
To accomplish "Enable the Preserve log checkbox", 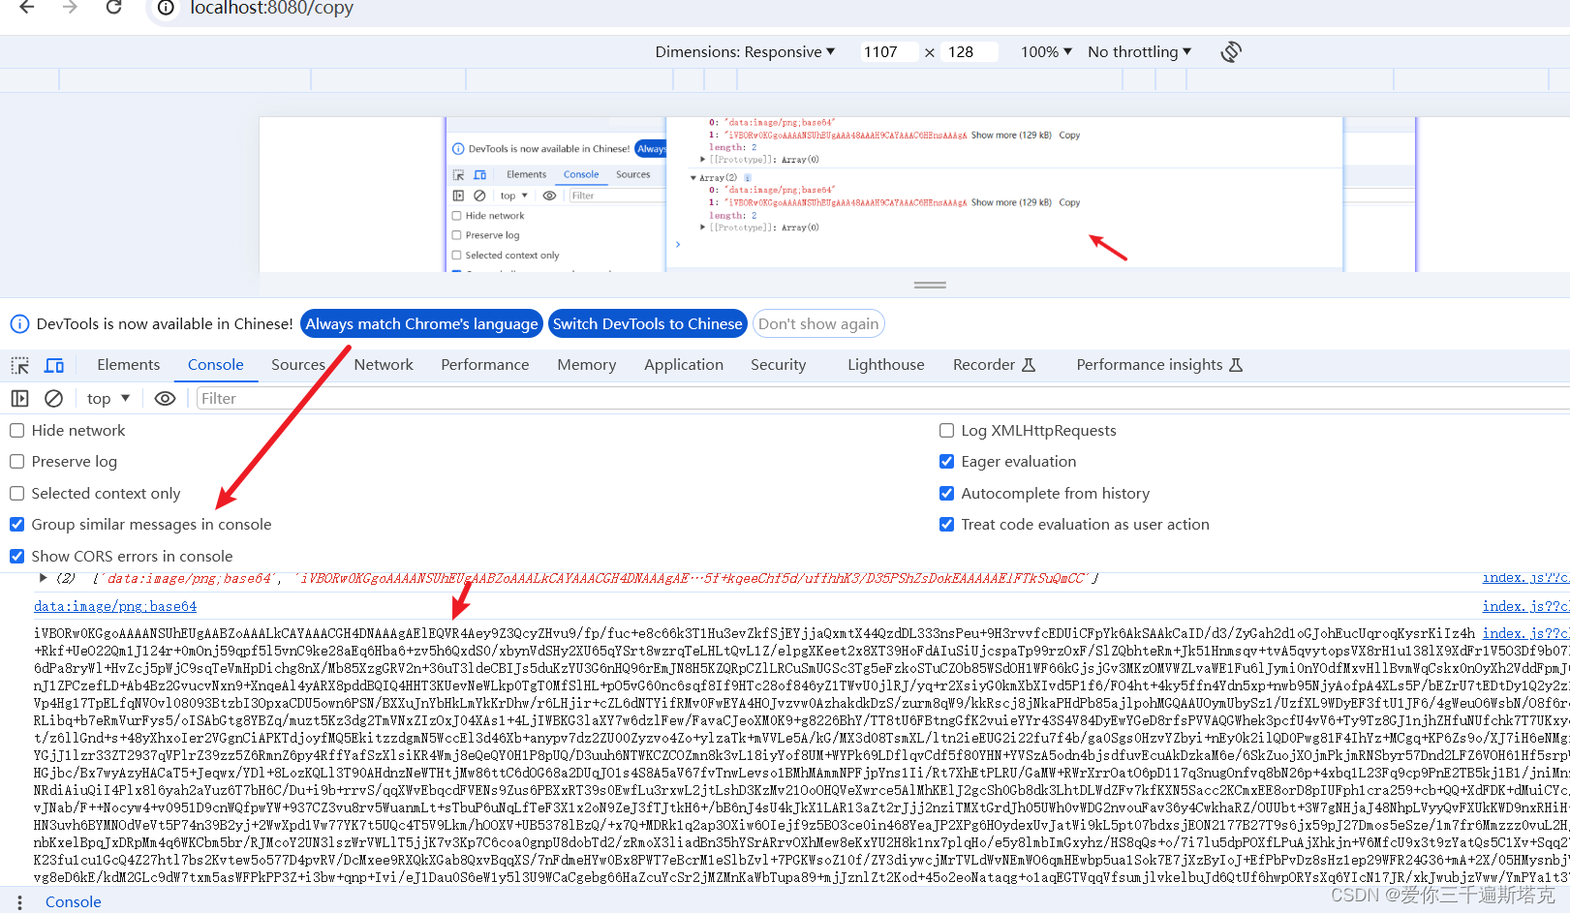I will click(16, 462).
